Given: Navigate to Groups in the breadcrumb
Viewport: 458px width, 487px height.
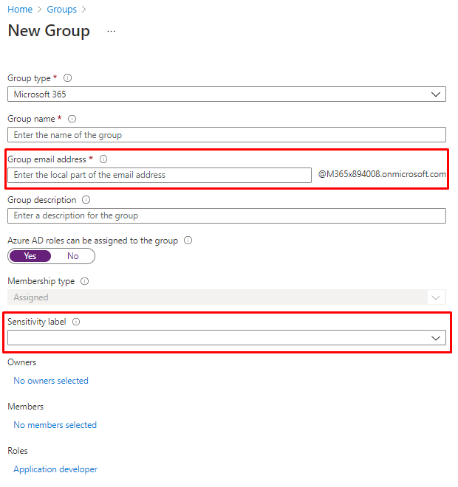Looking at the screenshot, I should tap(61, 10).
